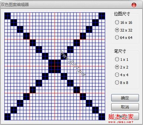Click the 取消 cancel button
Screen dimensions: 143x125
click(x=125, y=107)
